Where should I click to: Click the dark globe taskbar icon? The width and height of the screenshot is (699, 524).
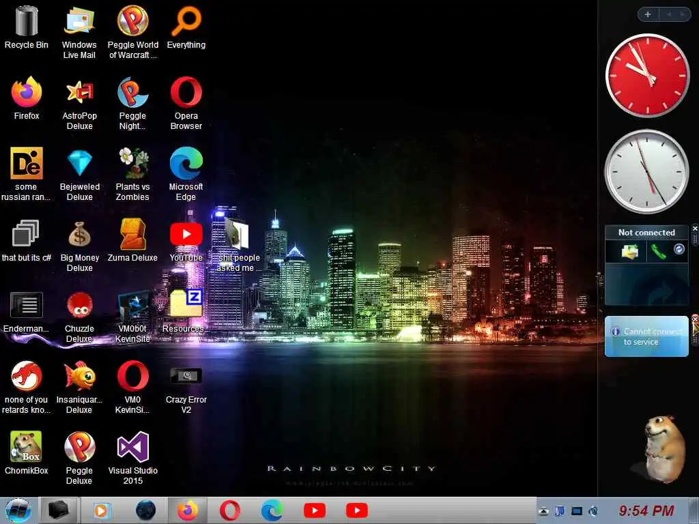[x=146, y=510]
